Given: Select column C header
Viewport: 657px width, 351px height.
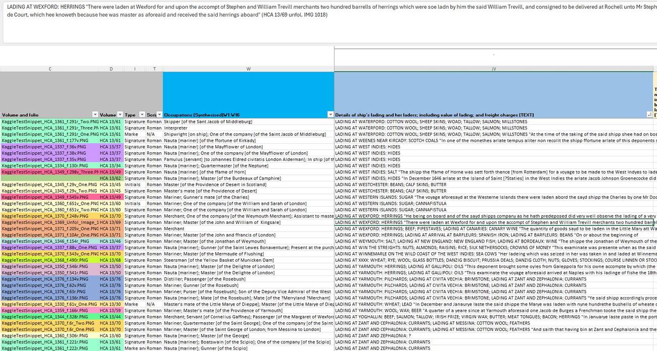Looking at the screenshot, I should tap(50, 69).
